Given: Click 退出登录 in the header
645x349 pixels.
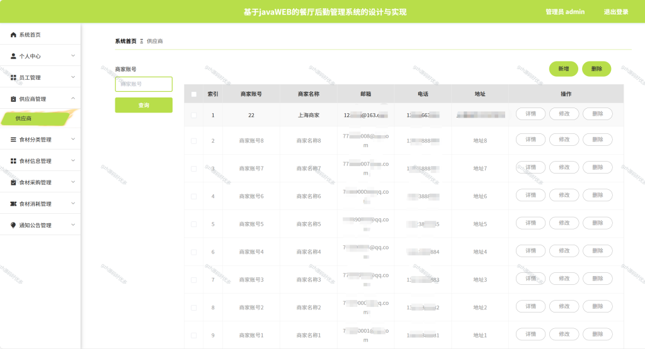Looking at the screenshot, I should 616,12.
